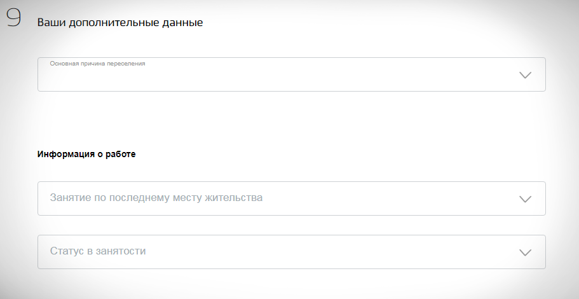Open the Статус в занятости dropdown
This screenshot has height=299, width=579.
click(x=291, y=252)
